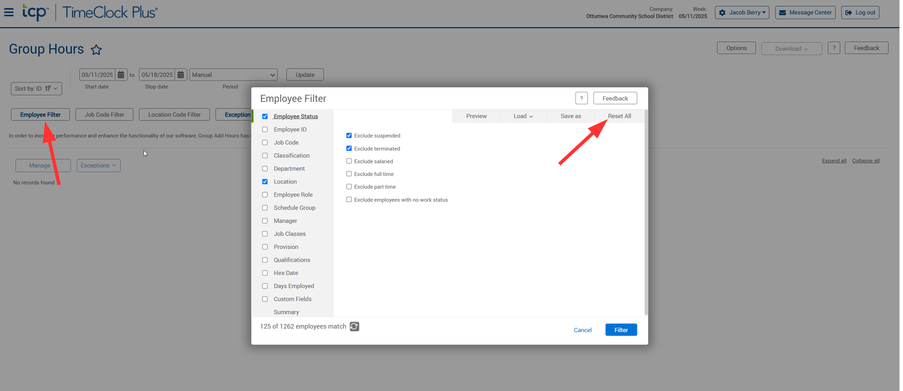Click the blue Filter button
Image resolution: width=903 pixels, height=391 pixels.
pos(621,330)
